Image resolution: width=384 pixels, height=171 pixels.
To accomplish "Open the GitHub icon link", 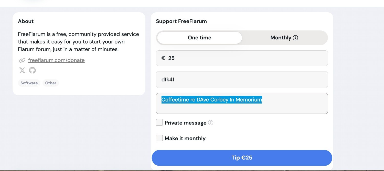I will pos(32,70).
